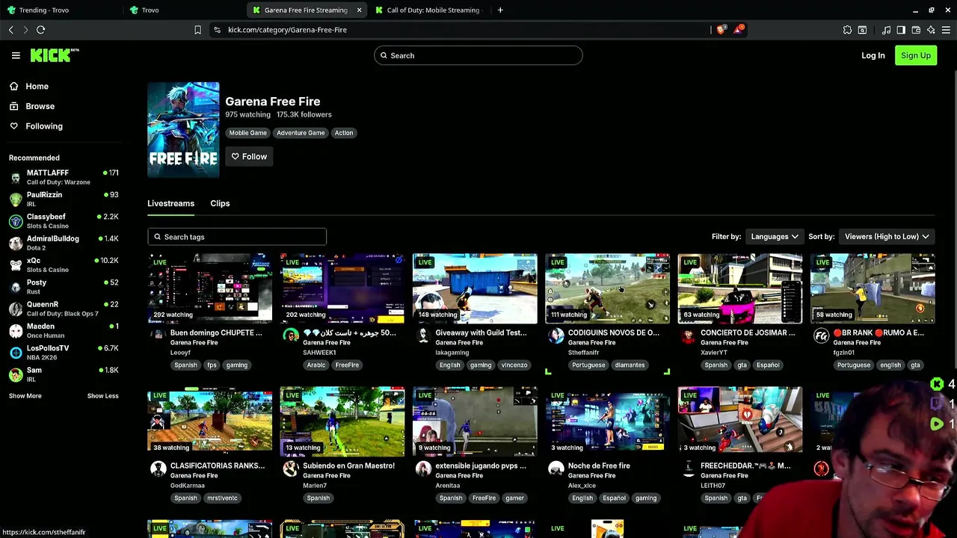Open the browser main menu icon
This screenshot has height=538, width=957.
(x=946, y=30)
